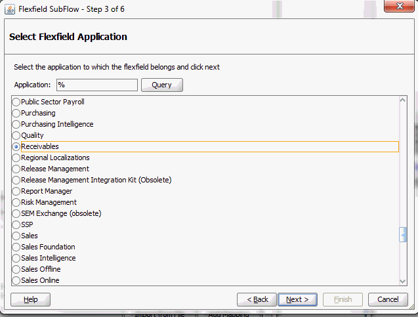
Task: Go to the Next step
Action: (297, 299)
